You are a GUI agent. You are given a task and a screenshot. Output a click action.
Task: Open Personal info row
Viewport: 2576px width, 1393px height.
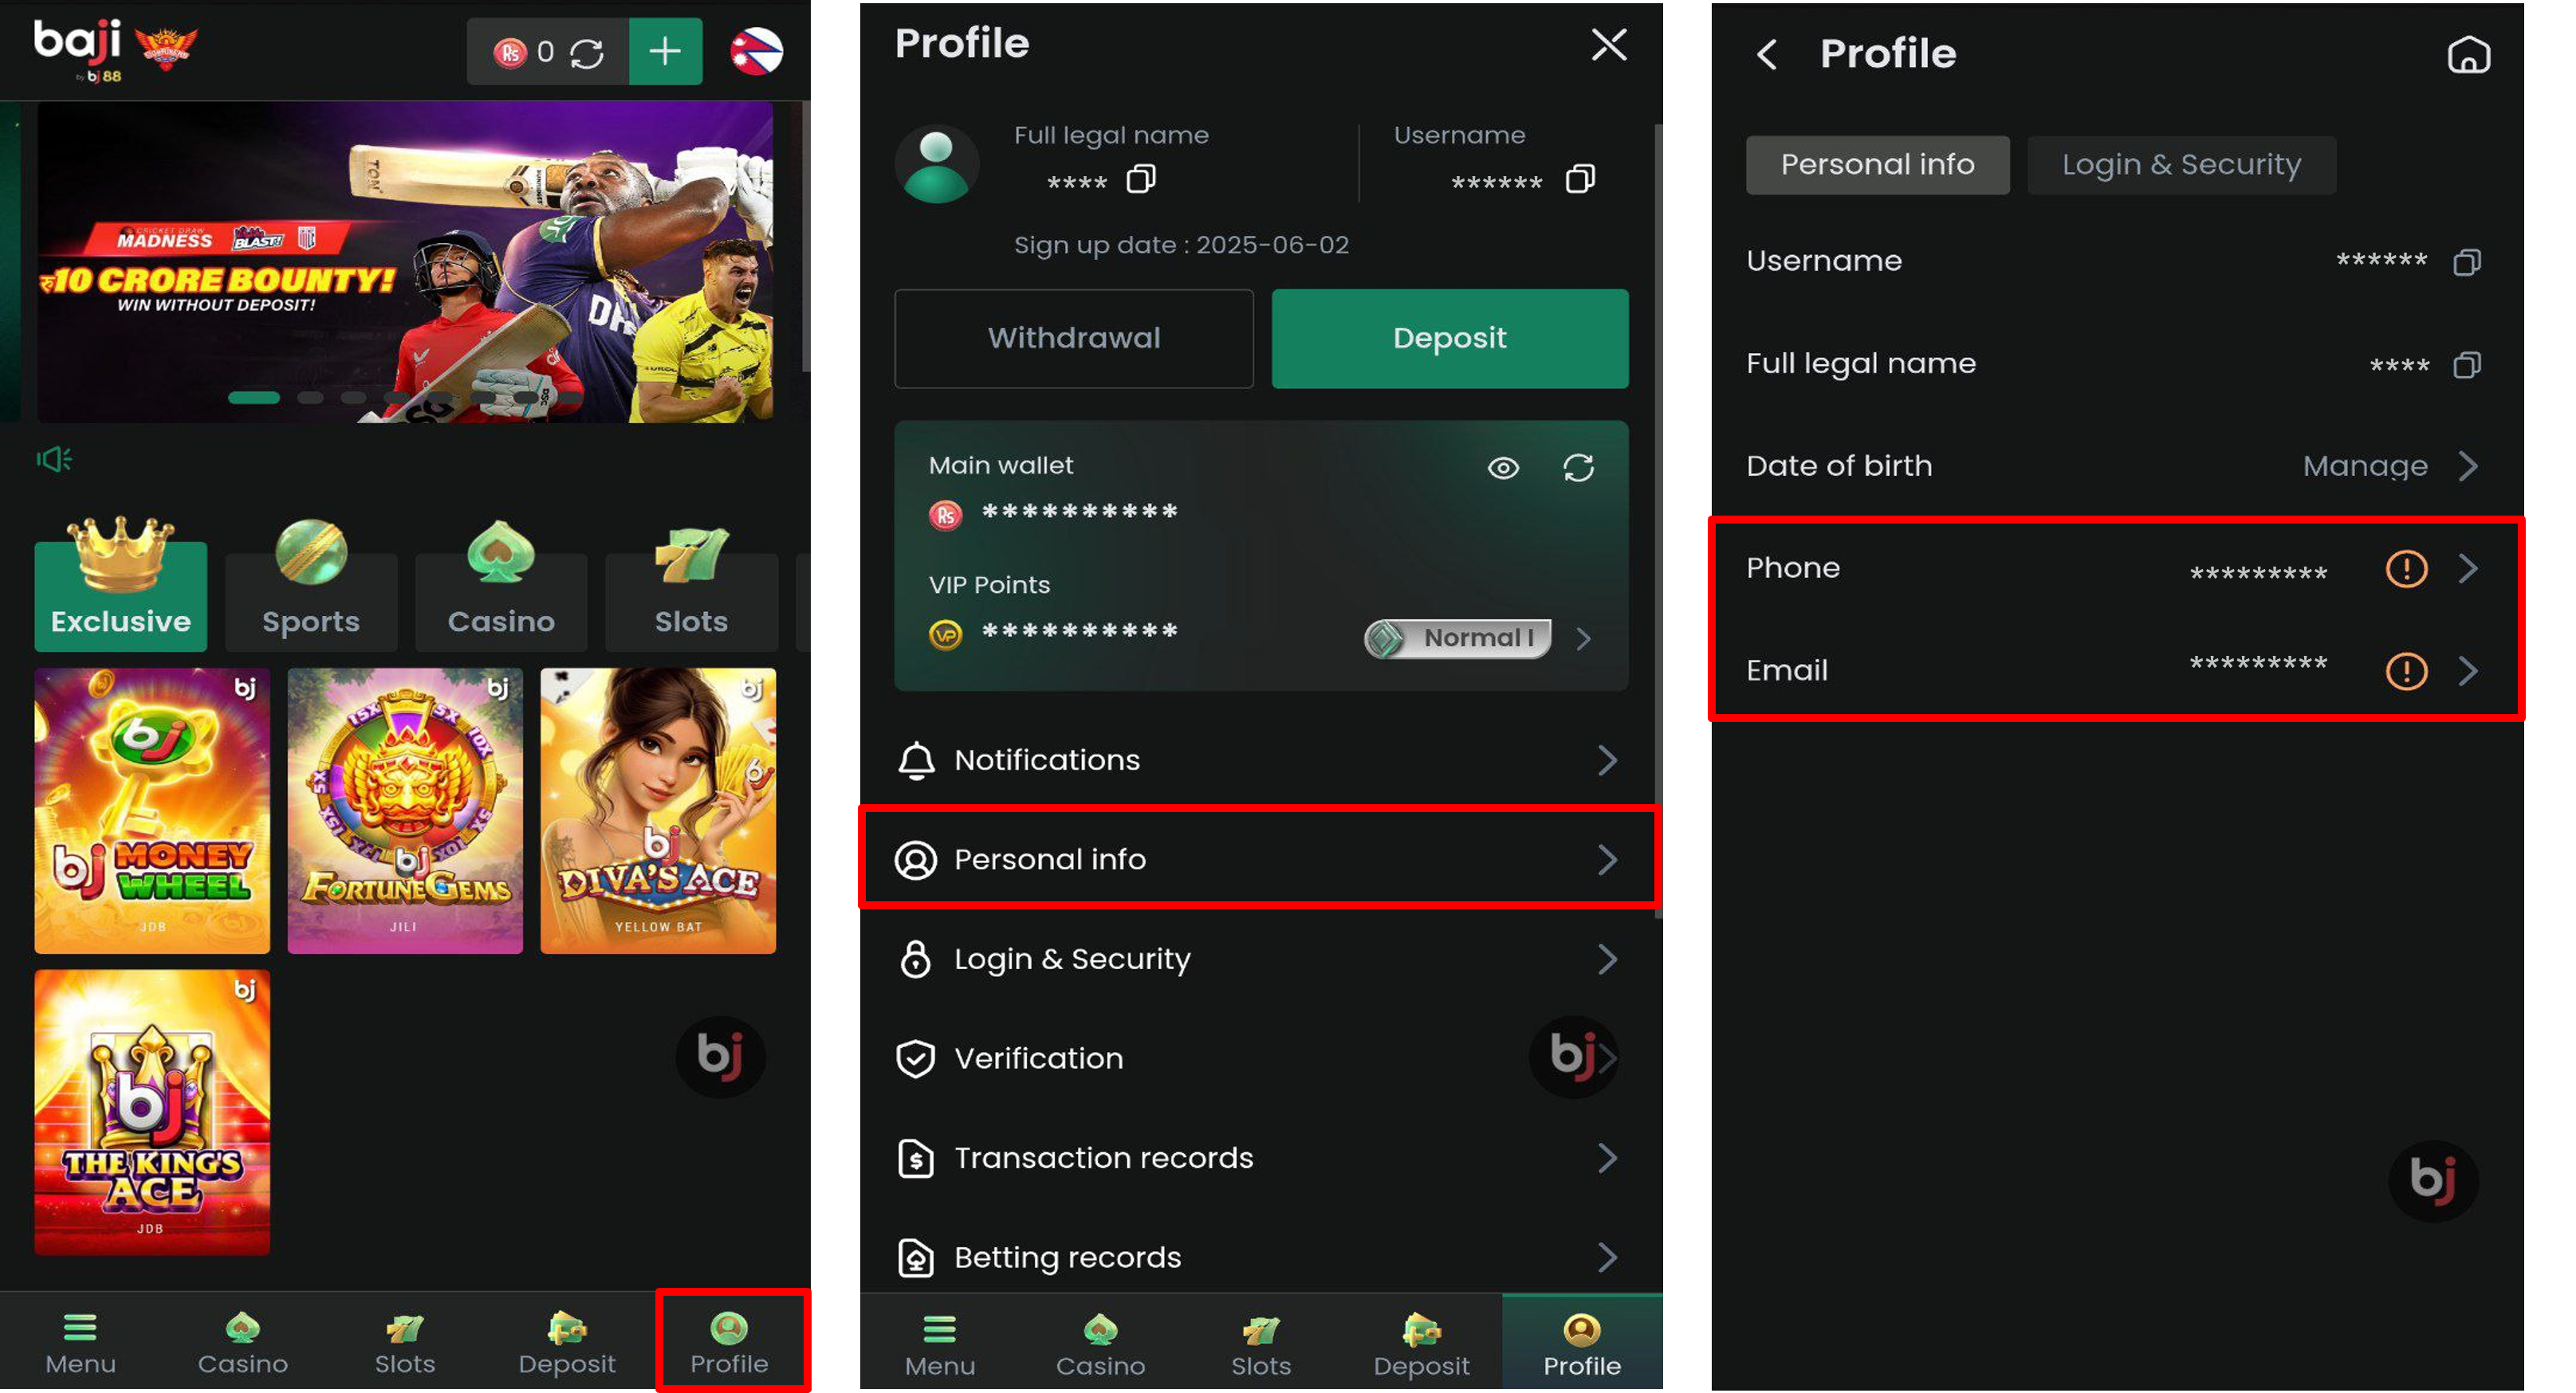(1260, 859)
